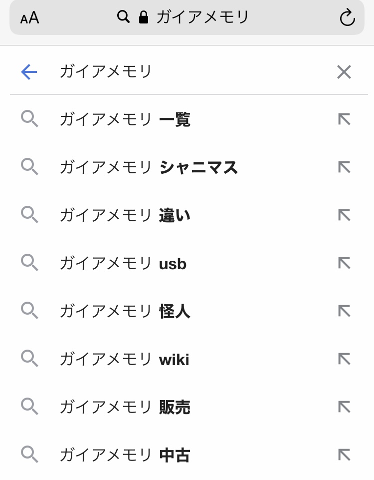This screenshot has width=374, height=480.
Task: Tap the blue back arrow
Action: click(29, 72)
